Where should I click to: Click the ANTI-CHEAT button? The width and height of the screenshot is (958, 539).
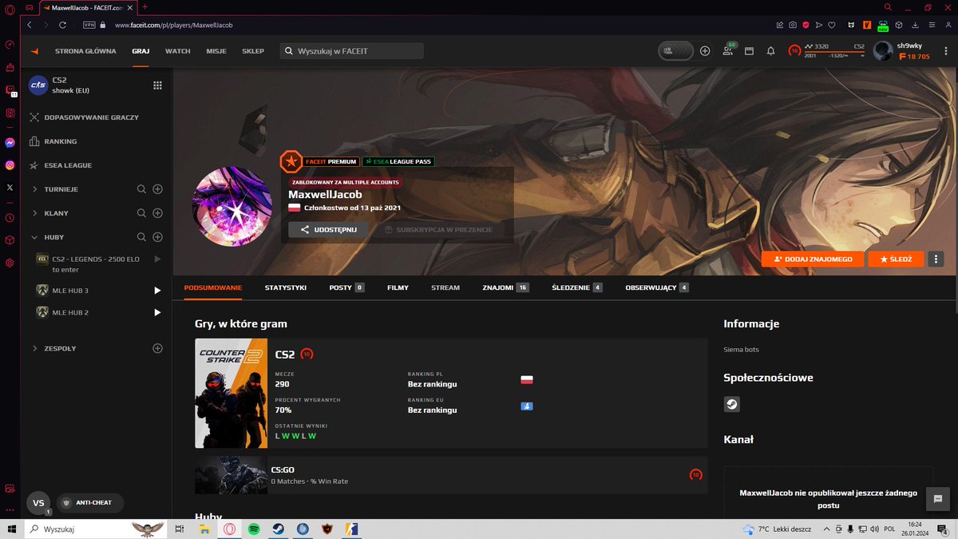[x=89, y=503]
